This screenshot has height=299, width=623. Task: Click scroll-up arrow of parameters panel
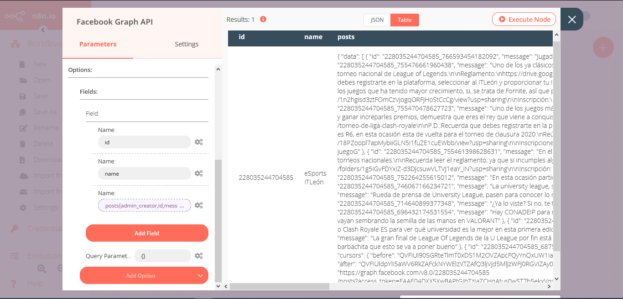click(x=218, y=69)
